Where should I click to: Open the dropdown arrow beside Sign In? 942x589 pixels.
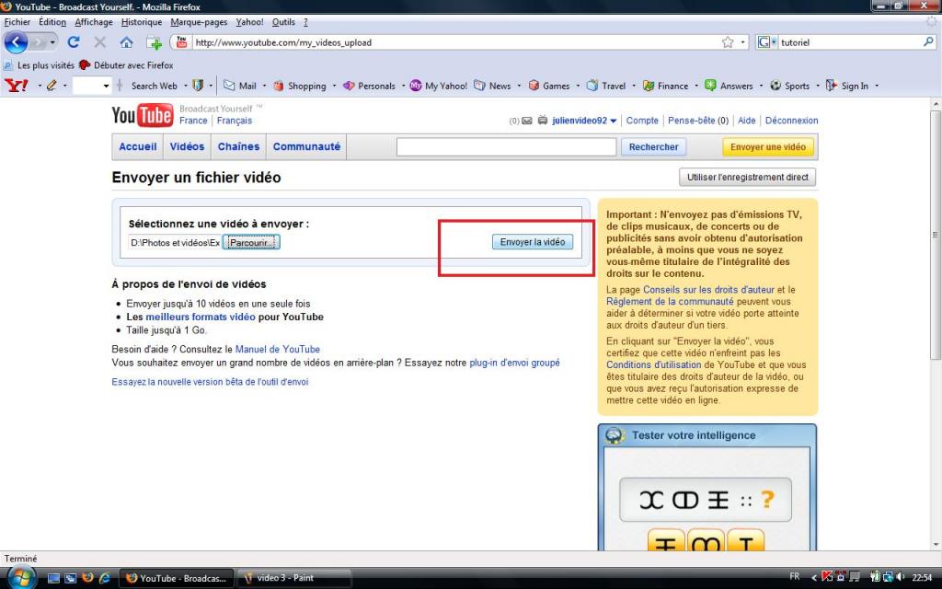tap(877, 86)
